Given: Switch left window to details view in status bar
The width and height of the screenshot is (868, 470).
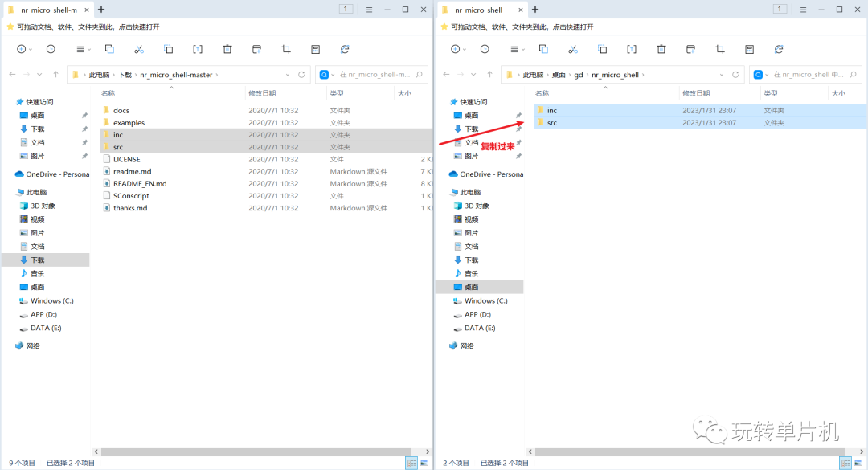Looking at the screenshot, I should tap(411, 462).
